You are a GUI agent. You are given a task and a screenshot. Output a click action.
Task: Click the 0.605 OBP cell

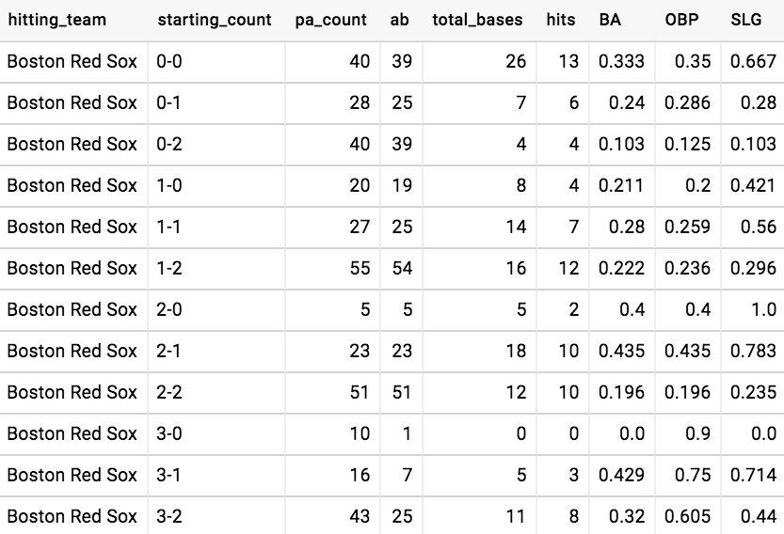click(x=688, y=516)
